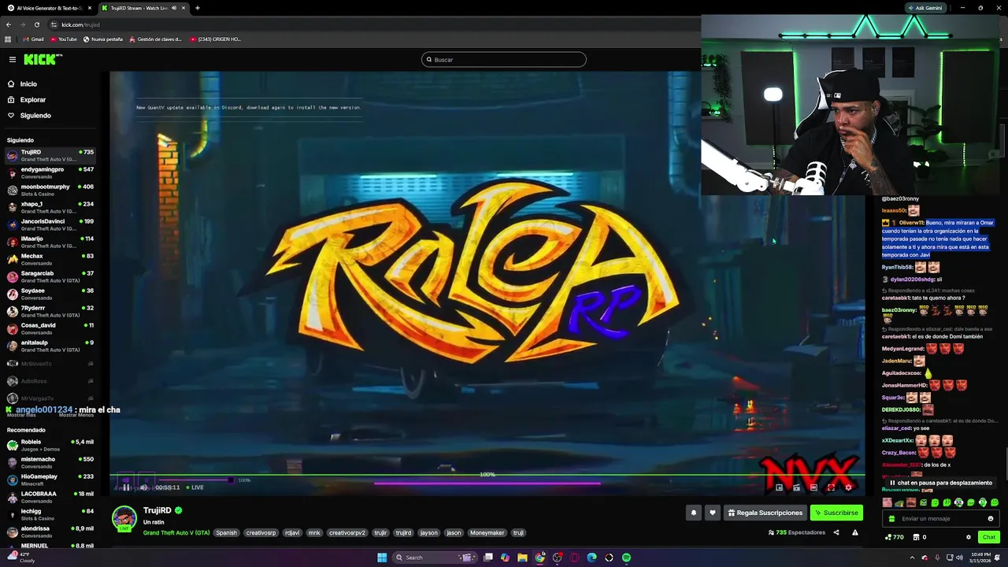
Task: Open the chat shop store icon
Action: [916, 537]
